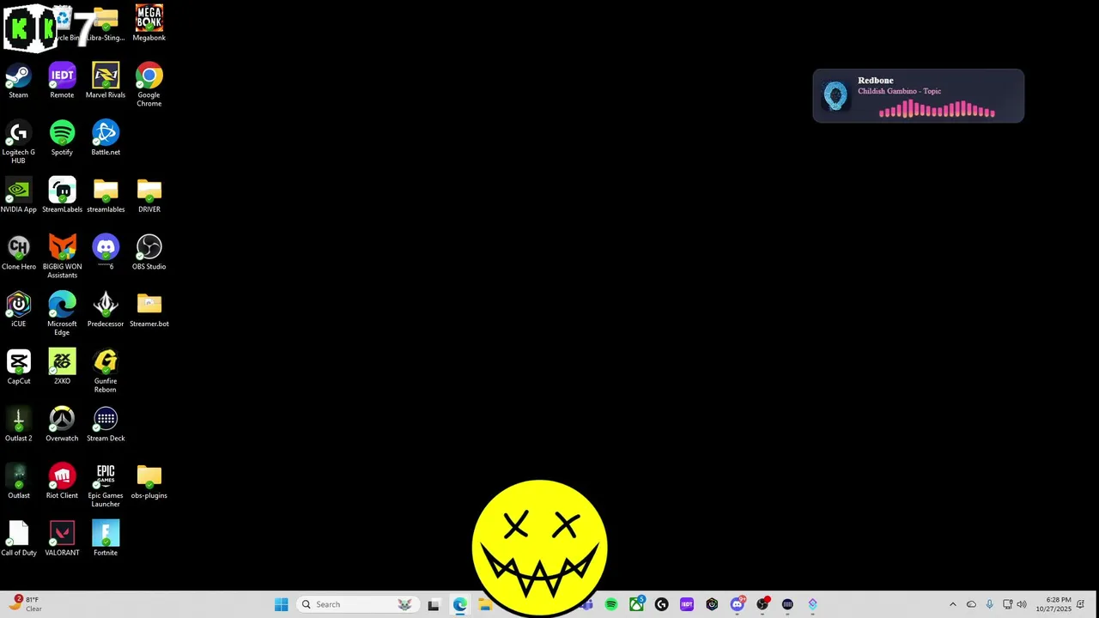Select the Outlast desktop icon

point(18,482)
